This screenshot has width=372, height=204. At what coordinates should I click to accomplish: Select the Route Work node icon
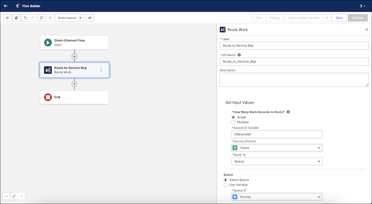click(x=48, y=70)
